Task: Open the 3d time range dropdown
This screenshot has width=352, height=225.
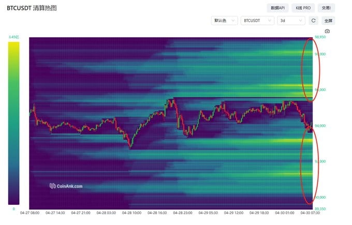Action: [x=291, y=21]
